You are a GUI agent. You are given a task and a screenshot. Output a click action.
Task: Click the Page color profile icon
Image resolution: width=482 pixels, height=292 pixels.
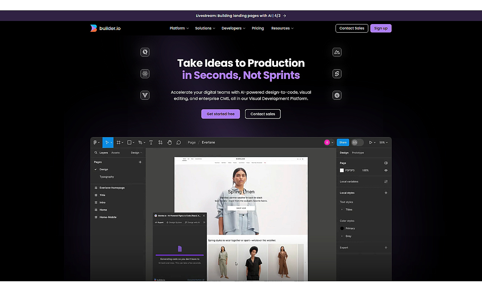click(x=386, y=163)
